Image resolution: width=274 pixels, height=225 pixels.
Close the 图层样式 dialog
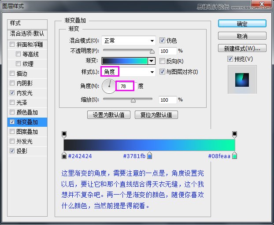tap(262, 4)
